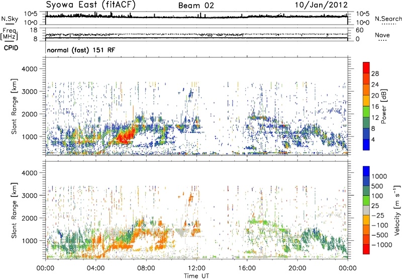This screenshot has width=402, height=279.
Task: Click the '20:00' time tick label
Action: click(297, 268)
